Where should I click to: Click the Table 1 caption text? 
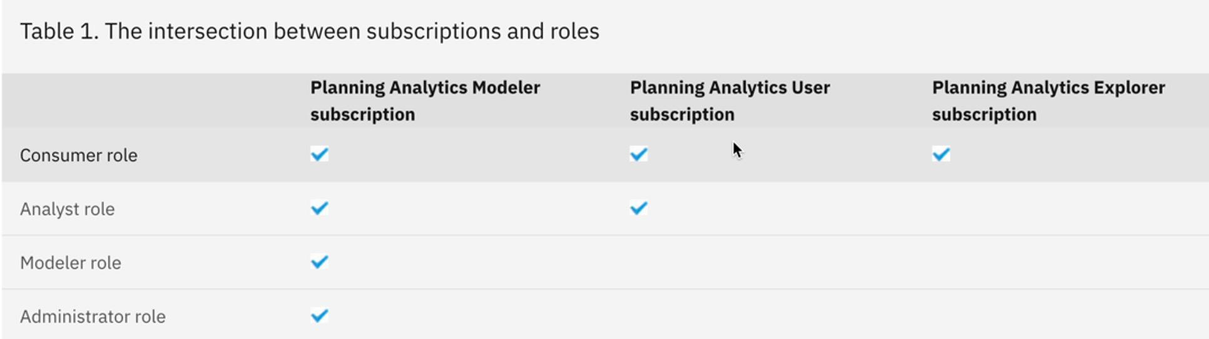pyautogui.click(x=310, y=31)
